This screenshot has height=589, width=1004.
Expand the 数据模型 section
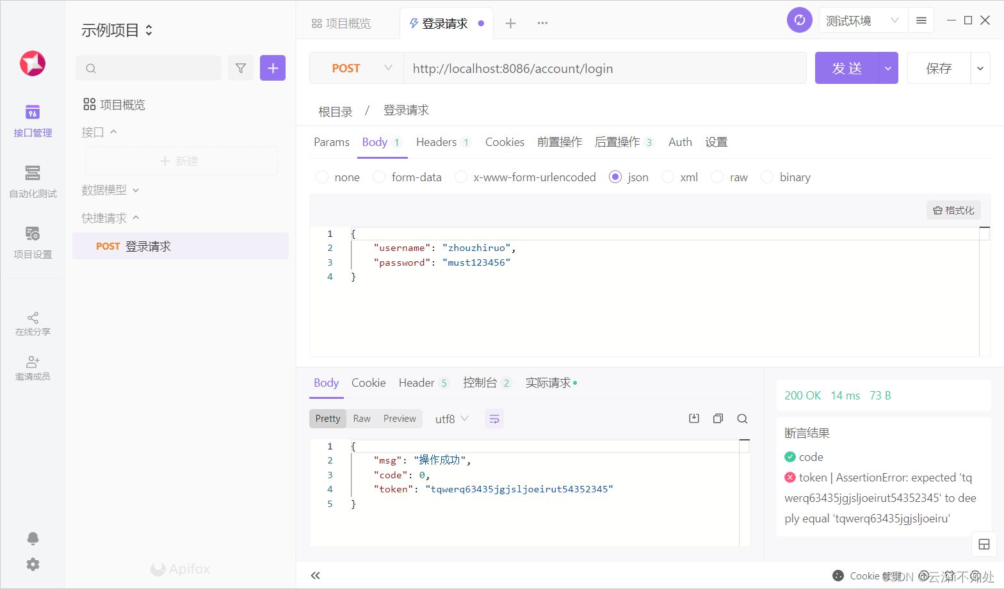(x=110, y=190)
